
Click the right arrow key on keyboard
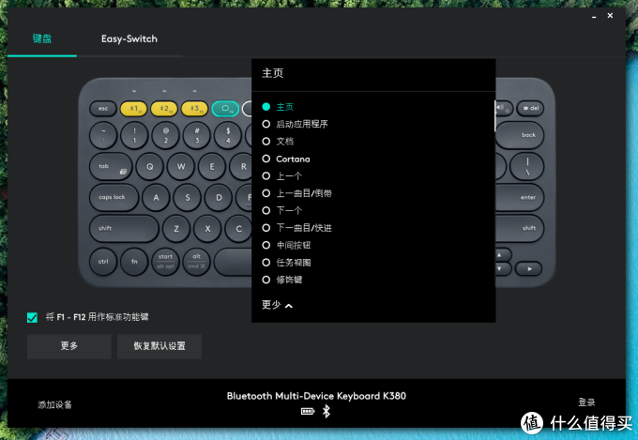(x=528, y=268)
